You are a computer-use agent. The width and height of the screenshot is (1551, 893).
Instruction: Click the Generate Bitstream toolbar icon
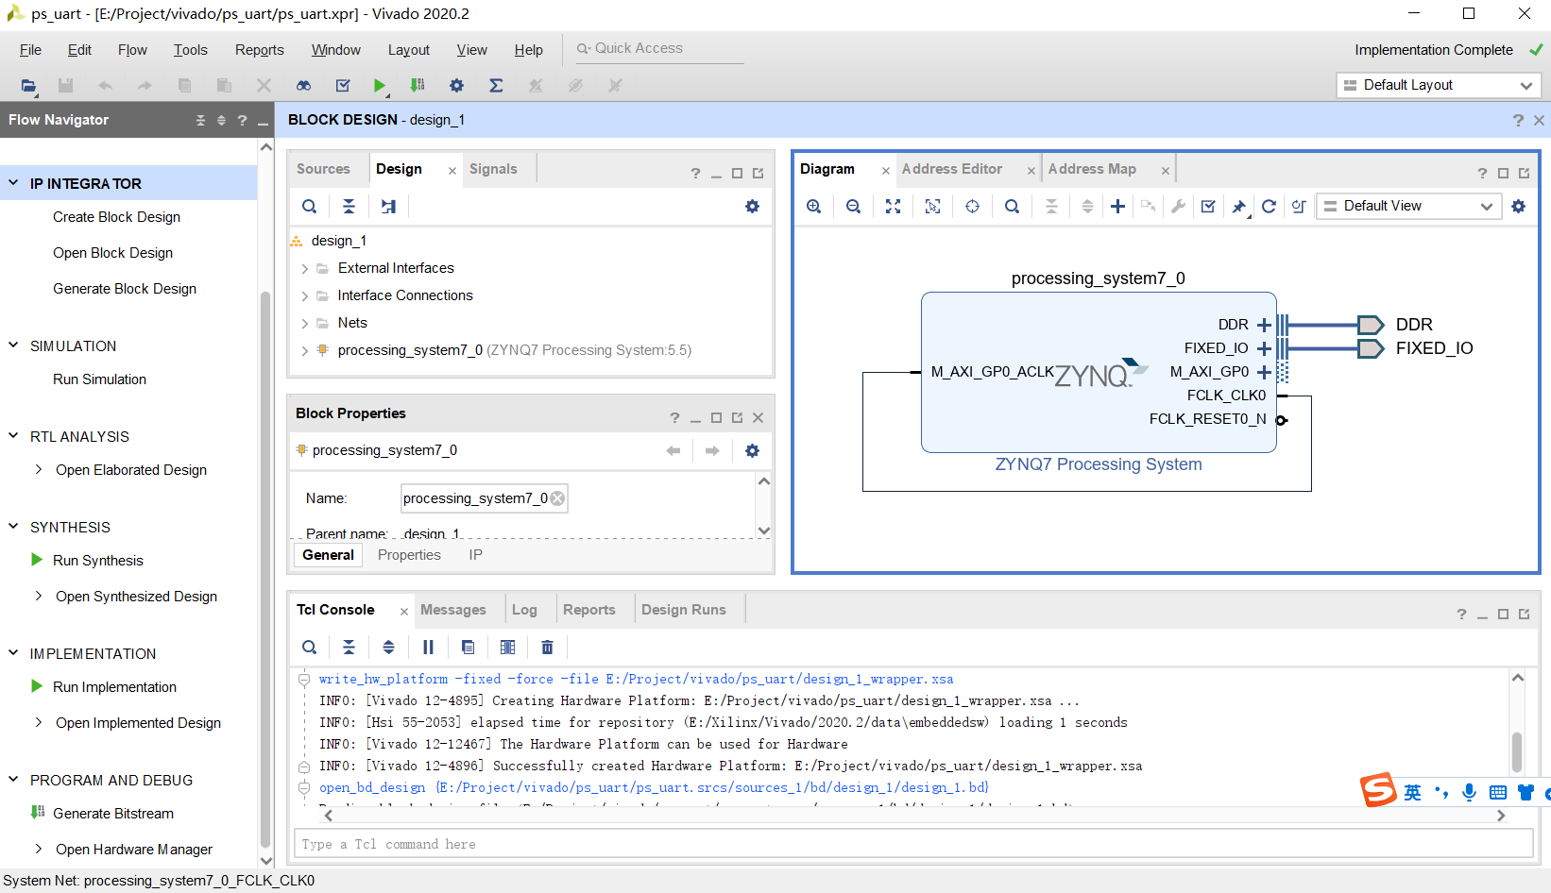pos(418,85)
